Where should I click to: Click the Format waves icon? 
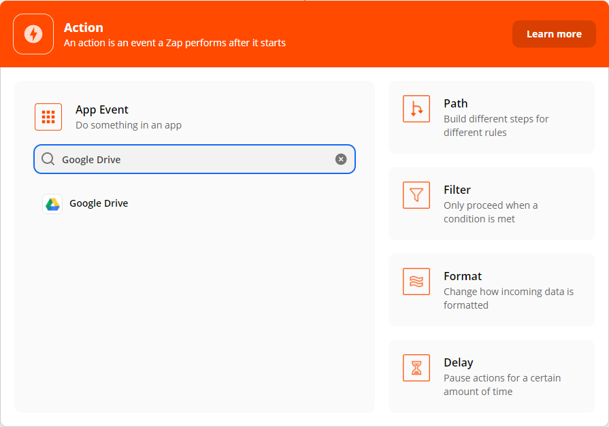point(416,281)
